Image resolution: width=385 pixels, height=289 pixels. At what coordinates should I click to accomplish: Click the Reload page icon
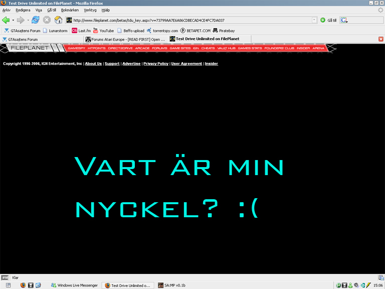click(x=36, y=20)
